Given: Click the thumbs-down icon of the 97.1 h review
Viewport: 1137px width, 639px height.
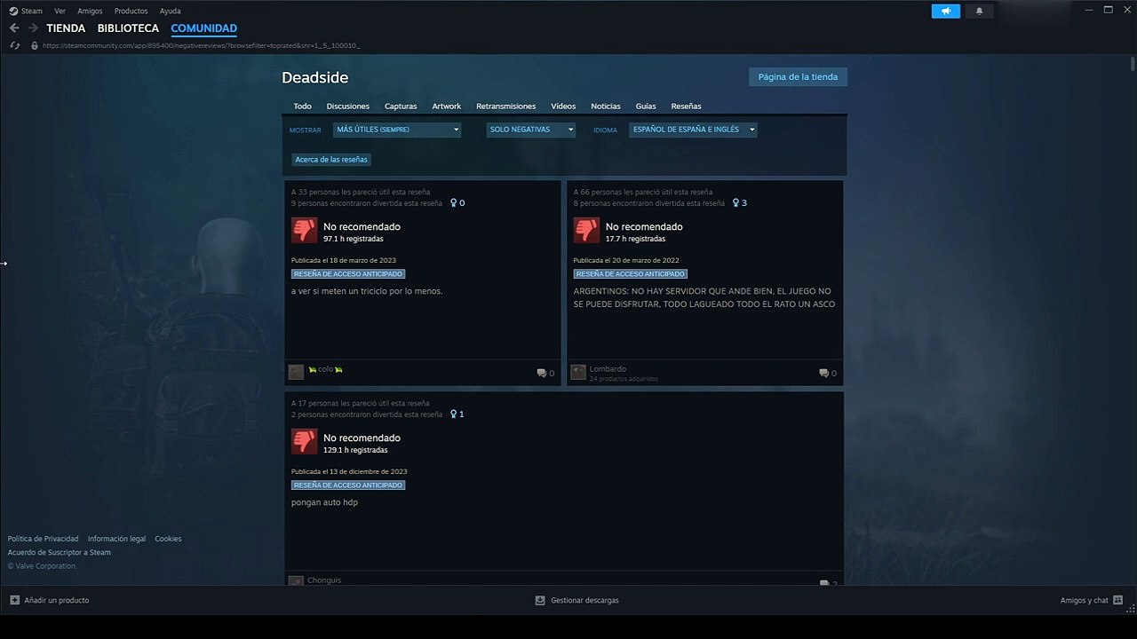Looking at the screenshot, I should 304,231.
